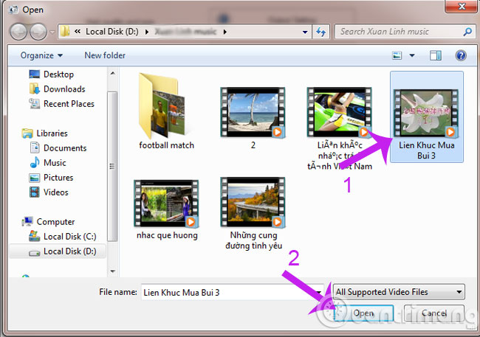This screenshot has height=337, width=480.
Task: Click the football match folder name label
Action: pos(166,145)
